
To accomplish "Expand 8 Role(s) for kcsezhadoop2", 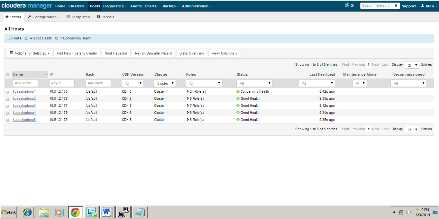I will [x=195, y=98].
